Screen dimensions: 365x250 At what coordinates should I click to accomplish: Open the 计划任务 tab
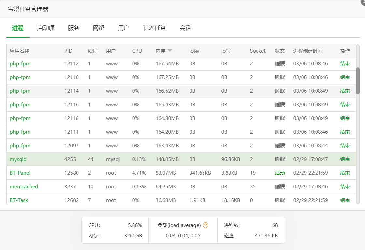(x=154, y=28)
